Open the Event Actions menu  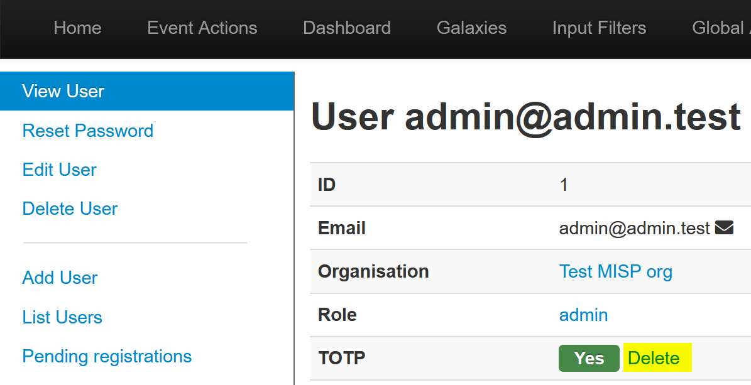click(202, 28)
